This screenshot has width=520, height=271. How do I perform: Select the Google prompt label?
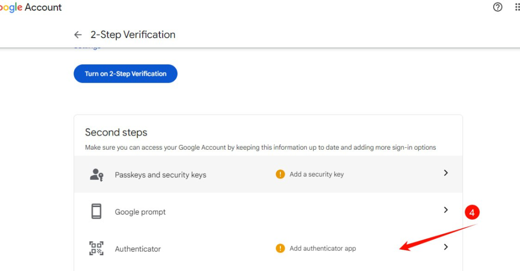point(140,212)
